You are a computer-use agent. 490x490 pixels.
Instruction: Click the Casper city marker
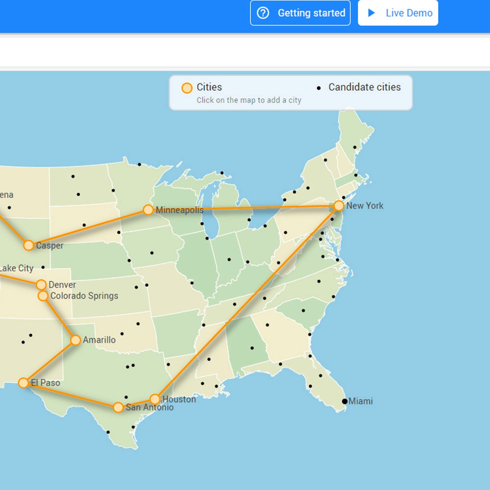pos(28,245)
